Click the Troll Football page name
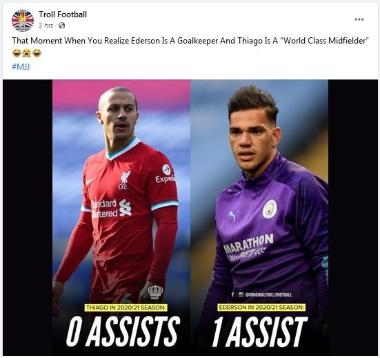Image resolution: width=380 pixels, height=358 pixels. [63, 15]
